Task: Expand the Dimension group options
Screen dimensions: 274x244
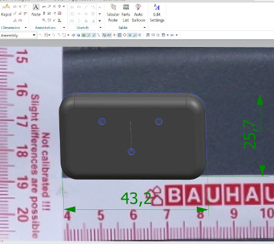Action: (x=26, y=28)
